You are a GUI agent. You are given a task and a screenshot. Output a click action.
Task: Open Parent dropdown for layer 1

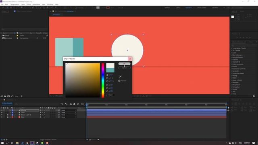click(69, 110)
